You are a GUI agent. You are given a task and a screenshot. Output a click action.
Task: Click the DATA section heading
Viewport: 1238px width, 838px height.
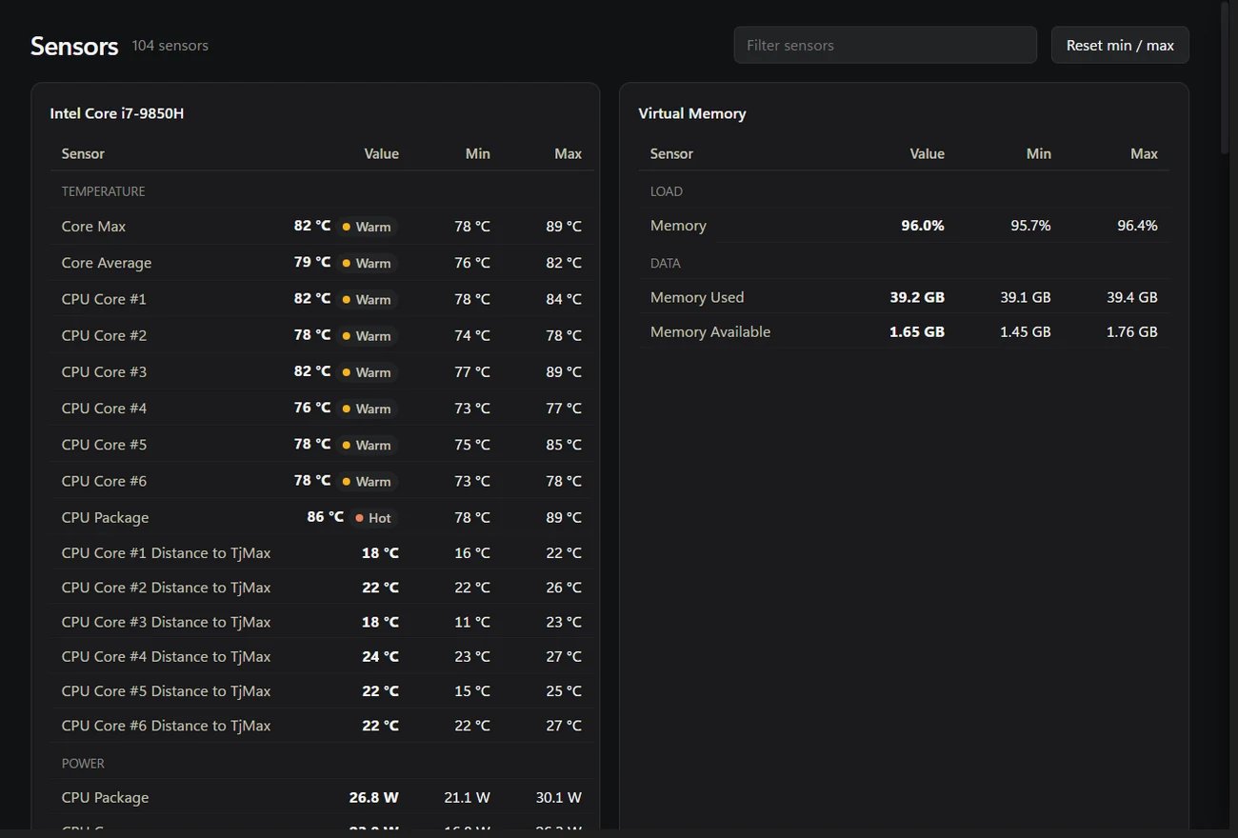point(665,263)
